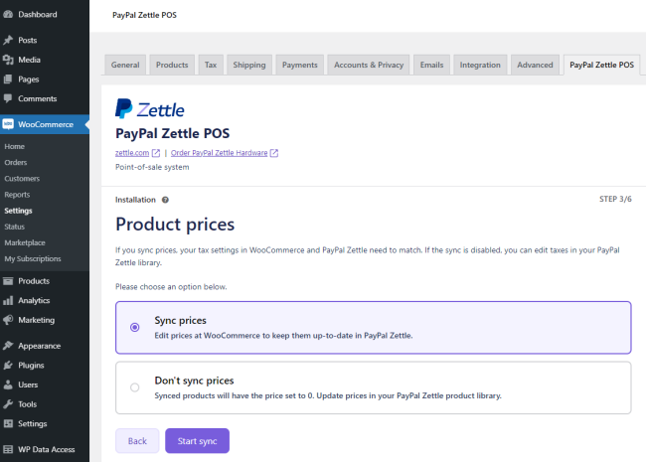Switch to the Shipping settings tab
Screen dimensions: 646x462
click(x=248, y=65)
